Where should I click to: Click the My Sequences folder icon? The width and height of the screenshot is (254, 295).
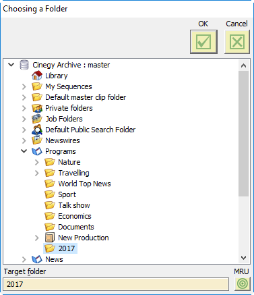click(37, 86)
